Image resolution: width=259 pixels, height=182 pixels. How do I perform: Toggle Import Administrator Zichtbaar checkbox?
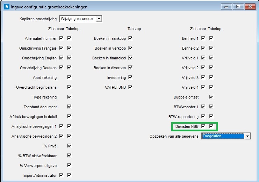pos(61,175)
